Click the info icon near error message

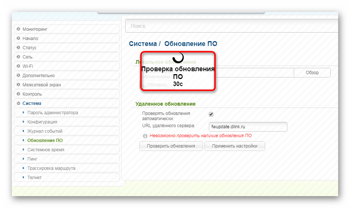(x=145, y=136)
